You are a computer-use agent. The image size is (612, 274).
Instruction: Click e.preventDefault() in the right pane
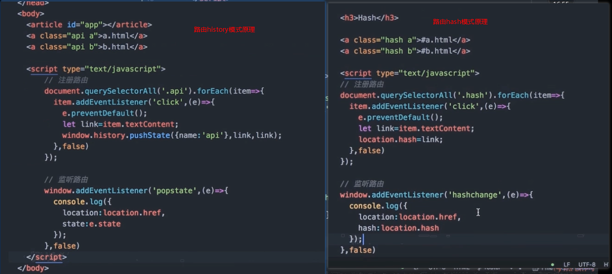click(x=401, y=117)
